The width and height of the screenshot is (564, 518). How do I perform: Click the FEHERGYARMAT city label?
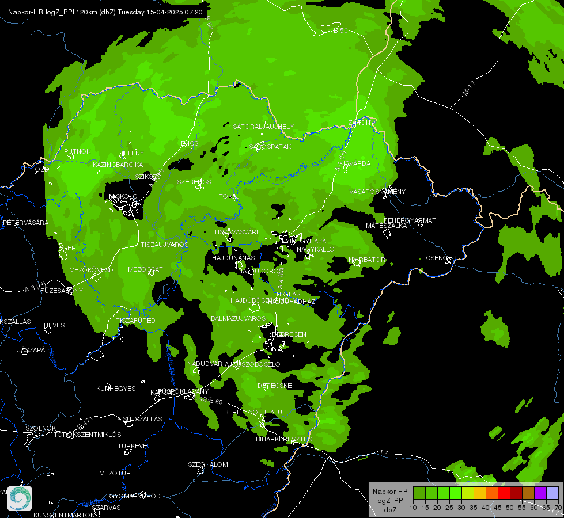(410, 220)
